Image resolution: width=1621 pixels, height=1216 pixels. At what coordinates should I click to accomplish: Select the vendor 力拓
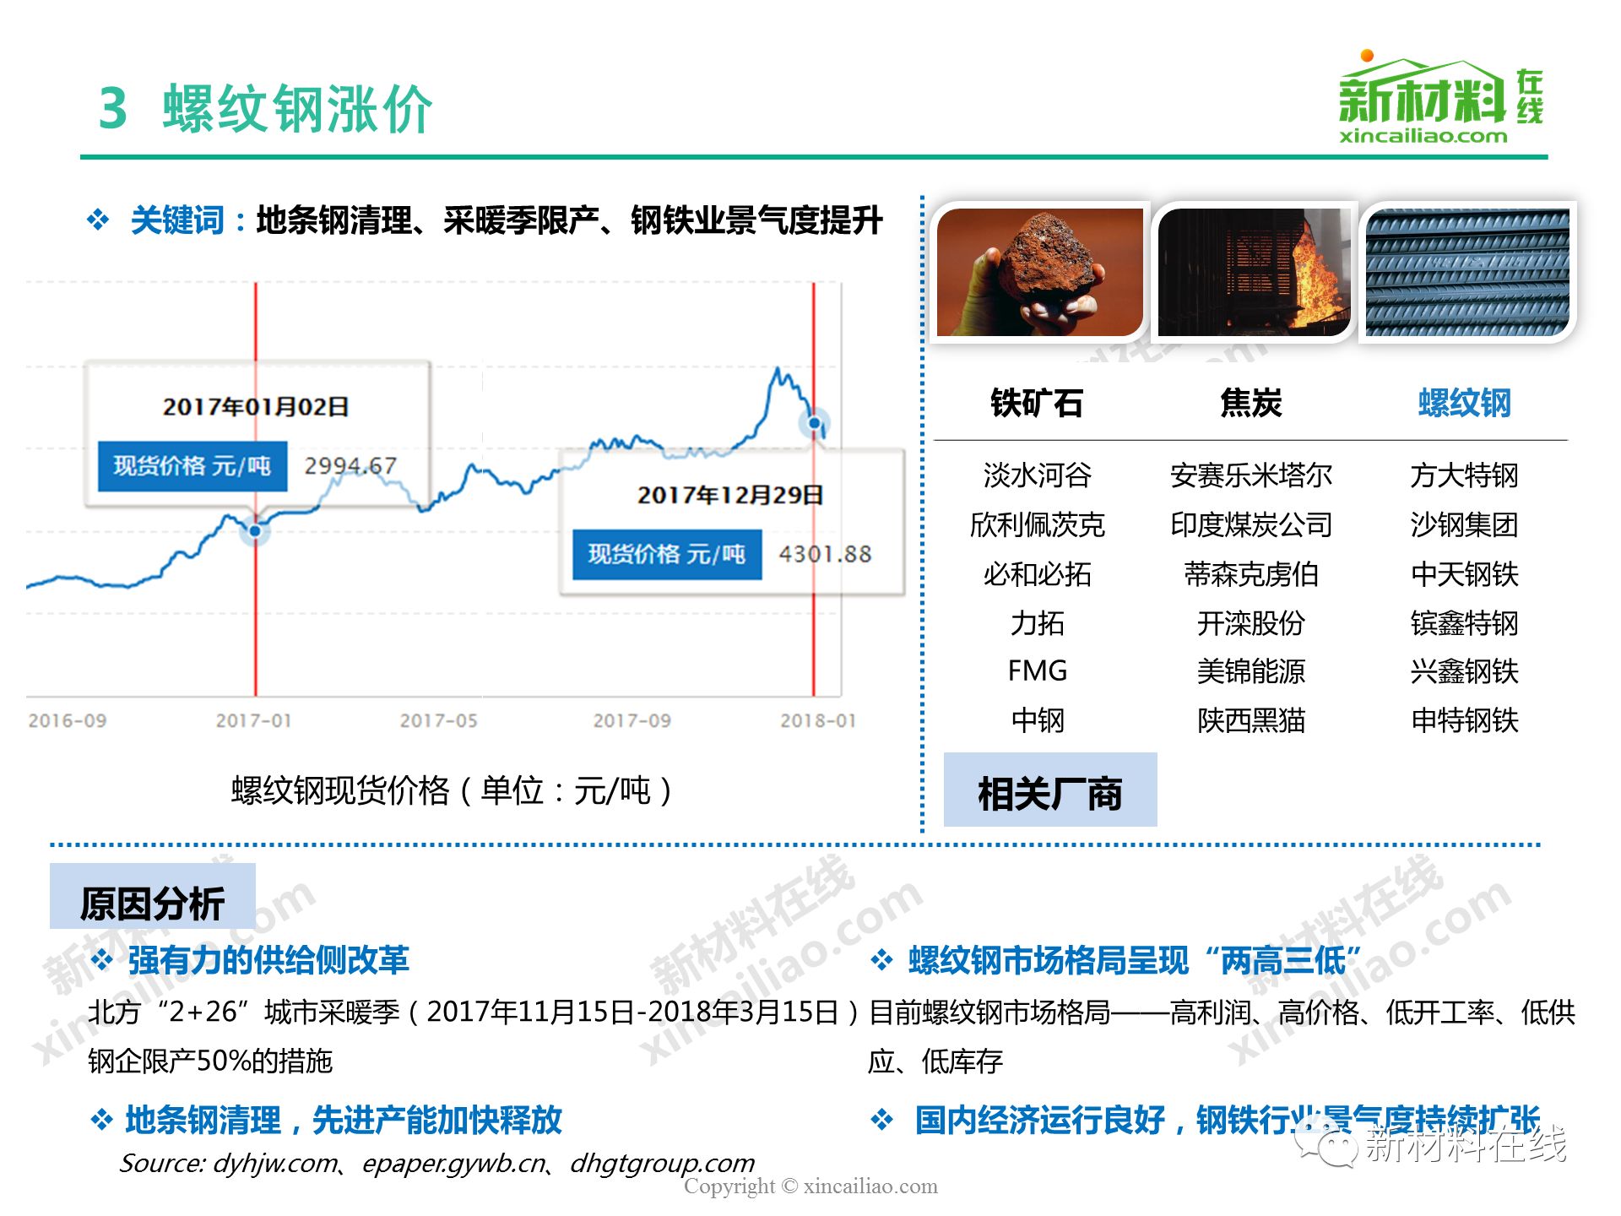1038,623
